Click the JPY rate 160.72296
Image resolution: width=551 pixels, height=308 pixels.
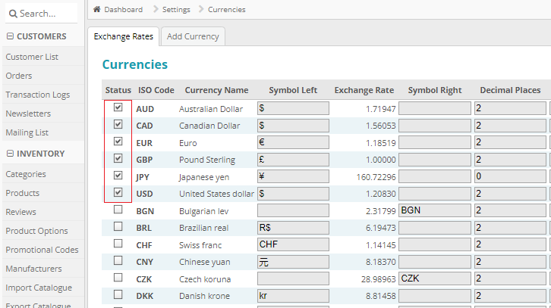376,177
